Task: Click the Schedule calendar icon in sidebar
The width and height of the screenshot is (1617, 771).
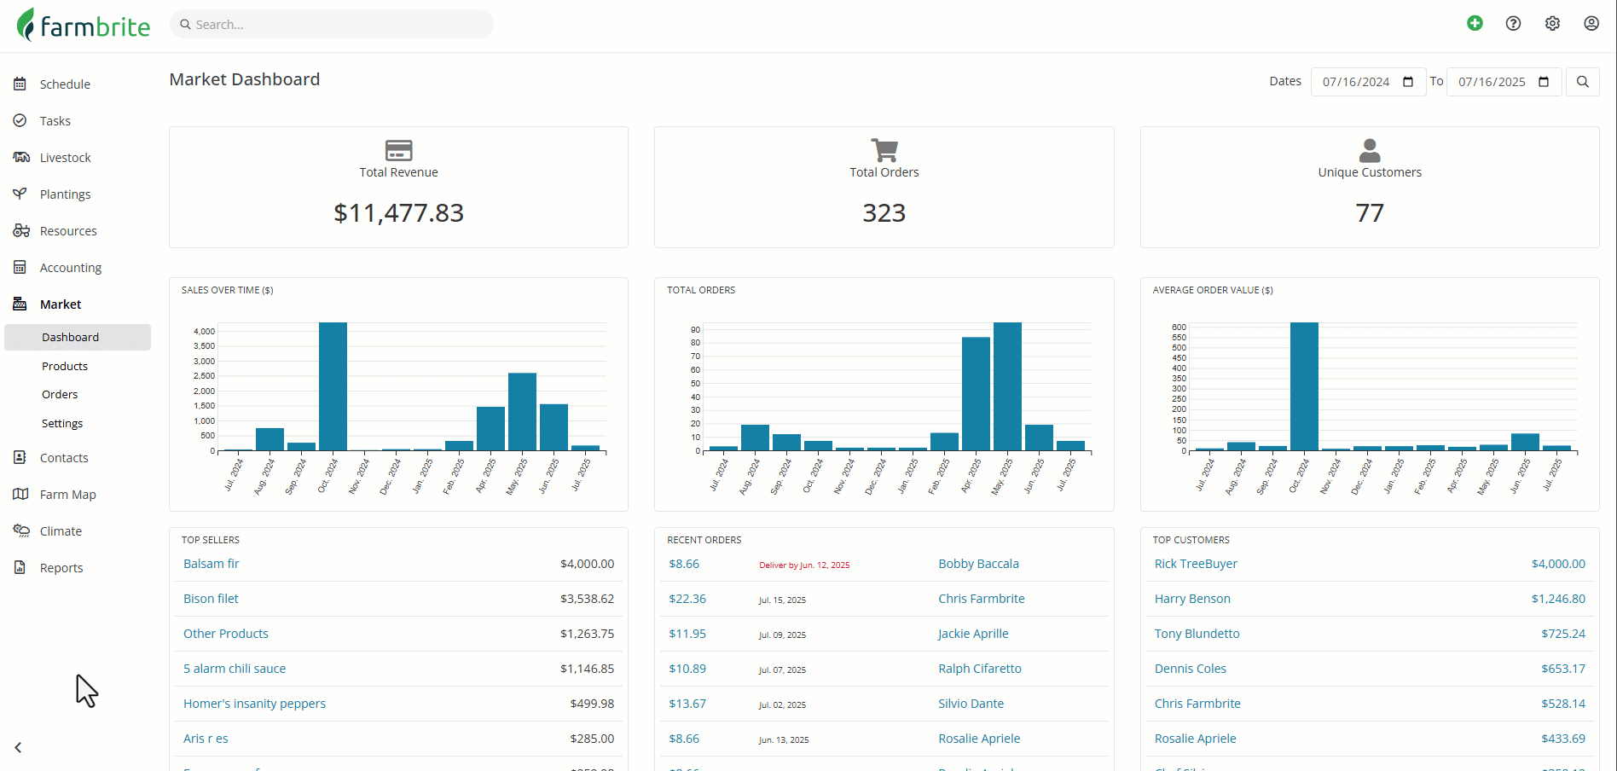Action: coord(20,84)
